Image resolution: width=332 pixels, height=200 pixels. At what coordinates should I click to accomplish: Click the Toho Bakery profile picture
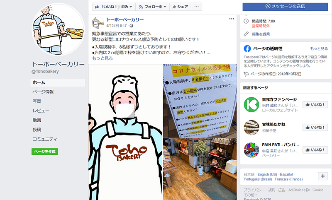coord(58,29)
